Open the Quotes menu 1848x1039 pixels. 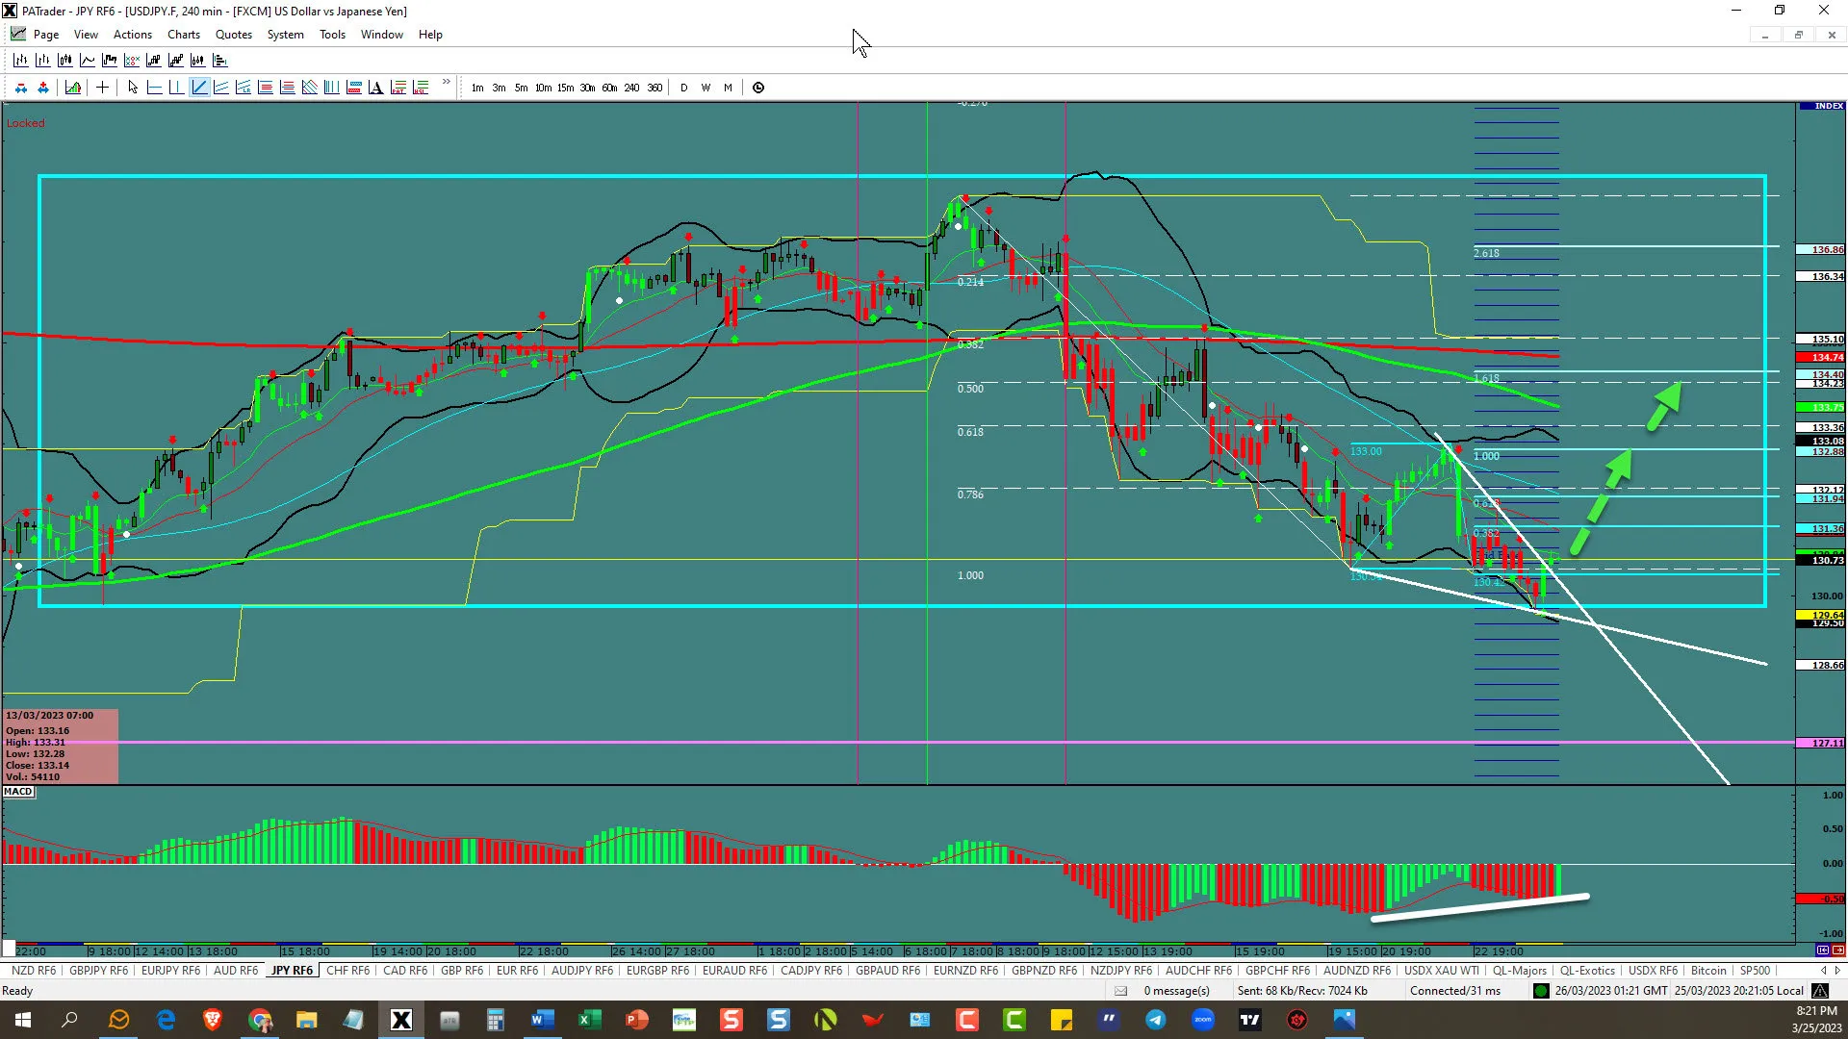pos(233,35)
